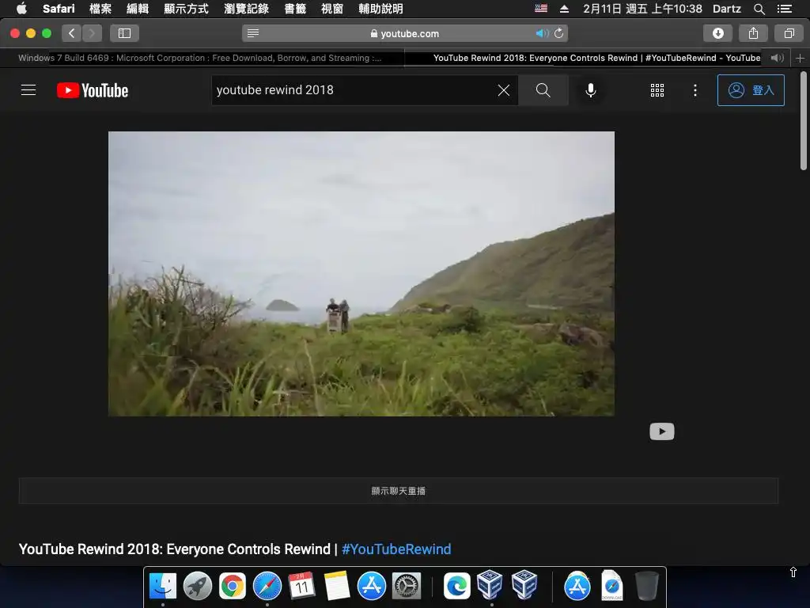Click 顯示聊天重播 show chat replay button
810x608 pixels.
coord(399,491)
